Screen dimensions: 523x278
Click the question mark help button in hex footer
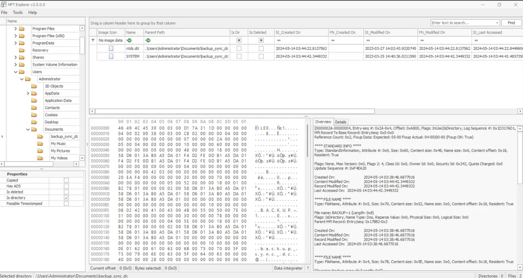click(x=308, y=268)
